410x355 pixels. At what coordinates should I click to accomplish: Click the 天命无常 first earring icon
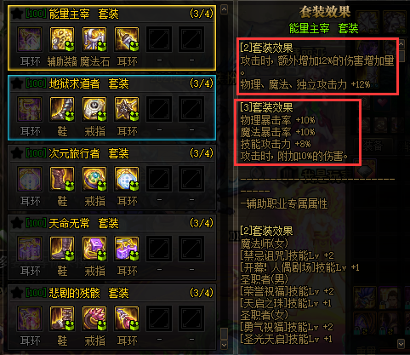point(30,249)
